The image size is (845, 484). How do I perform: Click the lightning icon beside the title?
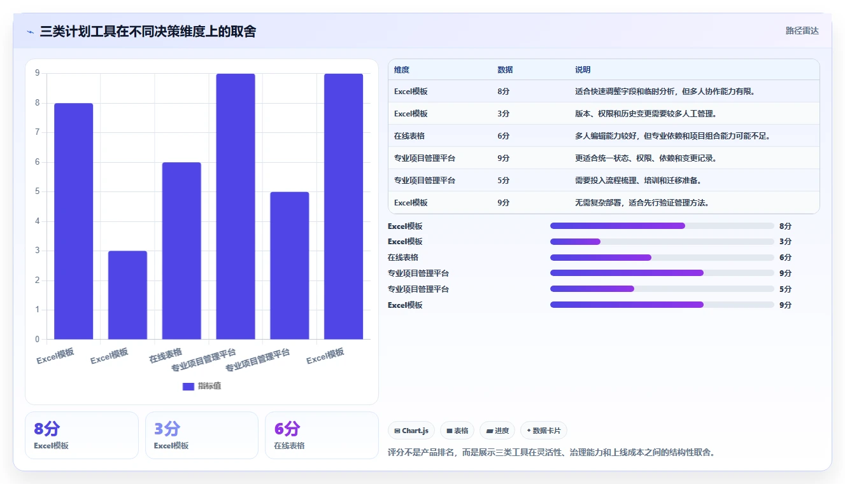[x=30, y=32]
